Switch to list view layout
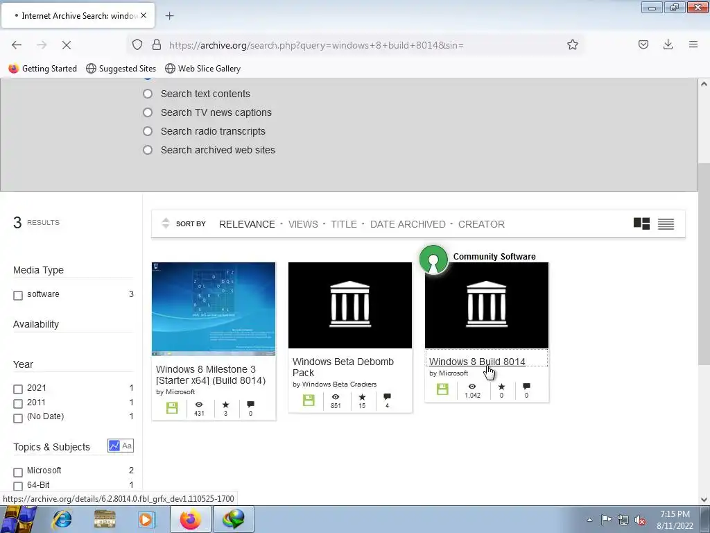The height and width of the screenshot is (533, 710). pos(666,224)
